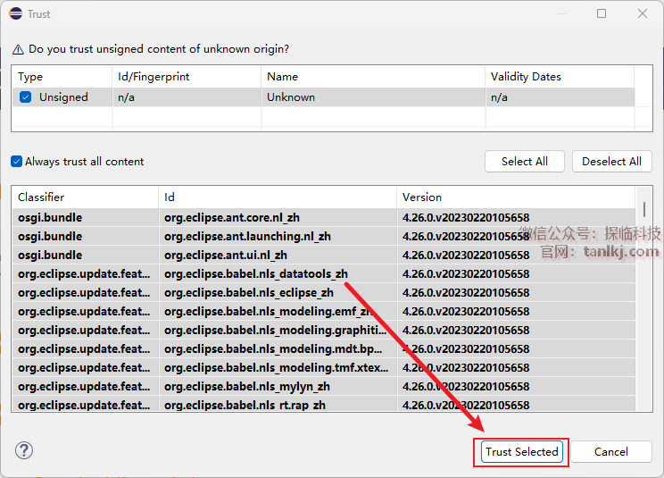
Task: Maximize the Trust dialog window
Action: pos(602,13)
